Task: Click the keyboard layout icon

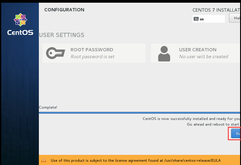Action: coord(196,19)
